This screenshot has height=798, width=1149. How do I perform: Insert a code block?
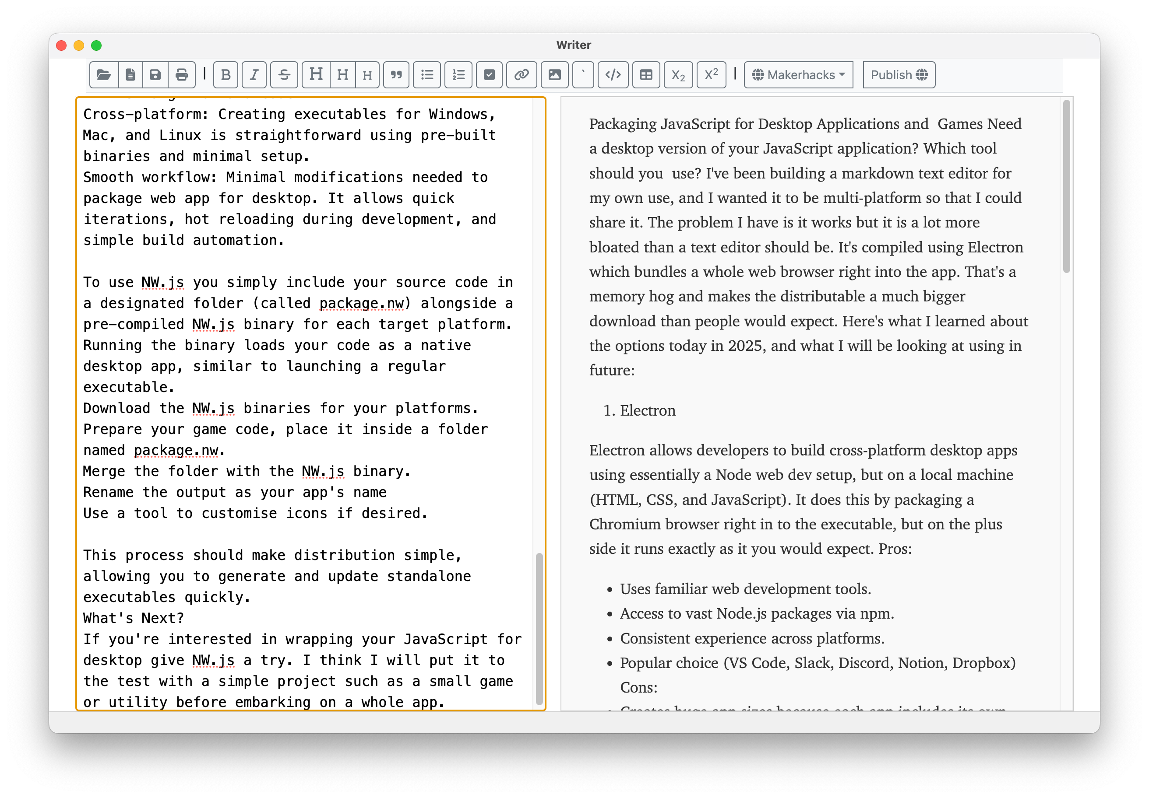(613, 75)
